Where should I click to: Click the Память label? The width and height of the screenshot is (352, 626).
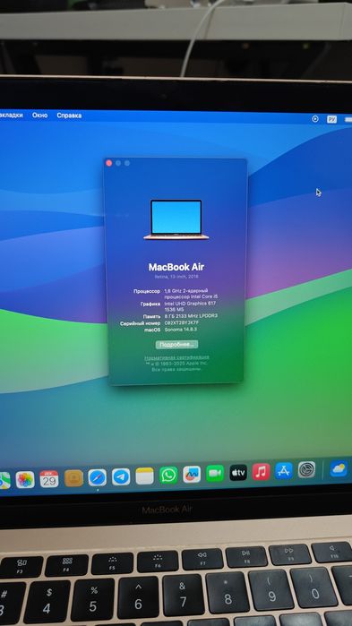151,316
